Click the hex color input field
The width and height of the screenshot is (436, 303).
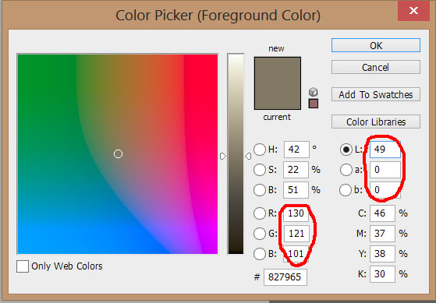(285, 277)
